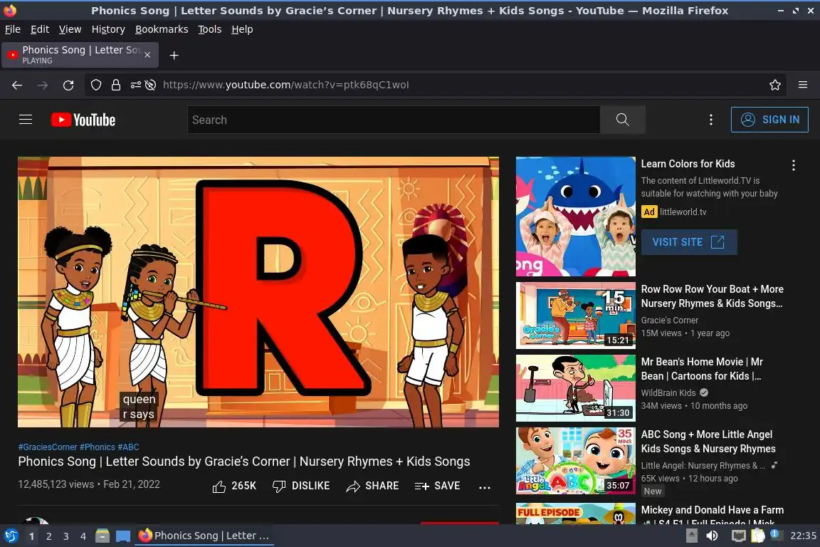
Task: Select the Phonics Song browser tab
Action: pyautogui.click(x=80, y=55)
